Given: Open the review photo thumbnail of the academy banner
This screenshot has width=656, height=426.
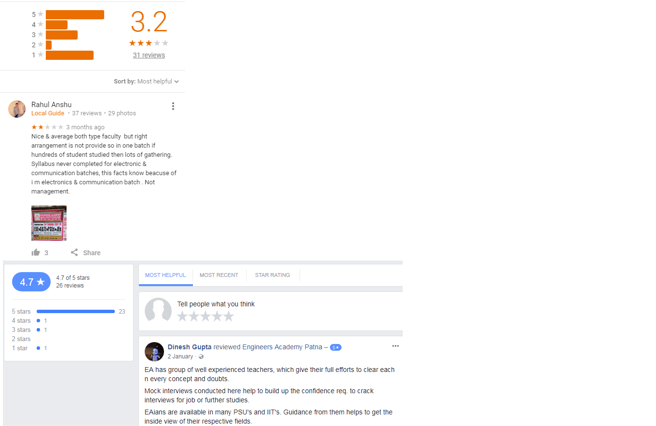Looking at the screenshot, I should click(49, 223).
